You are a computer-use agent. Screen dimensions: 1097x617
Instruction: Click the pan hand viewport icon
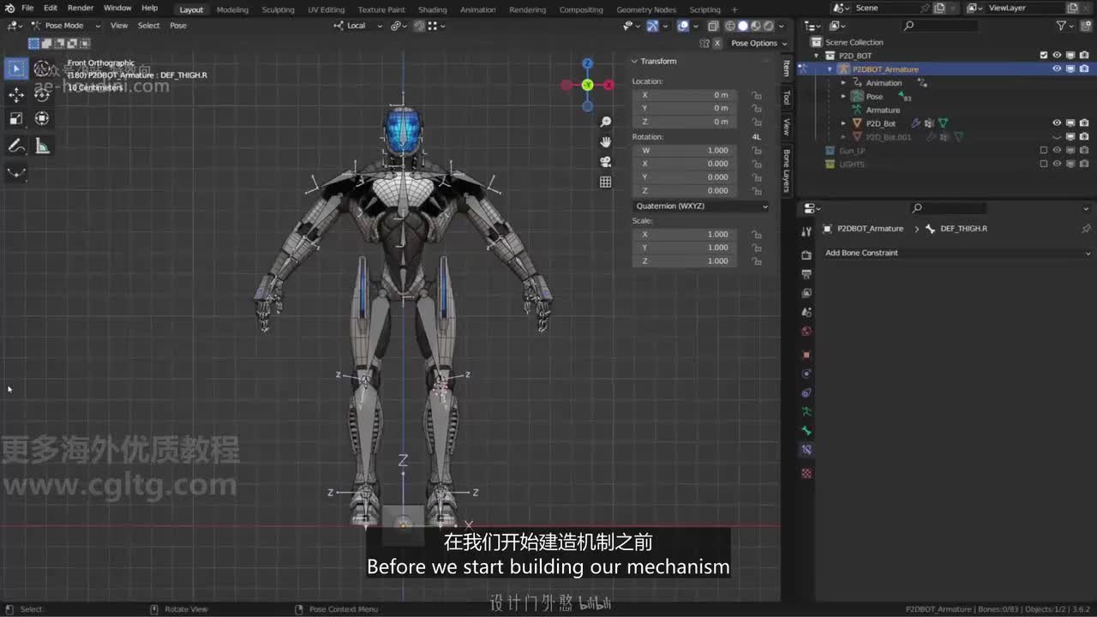(606, 142)
